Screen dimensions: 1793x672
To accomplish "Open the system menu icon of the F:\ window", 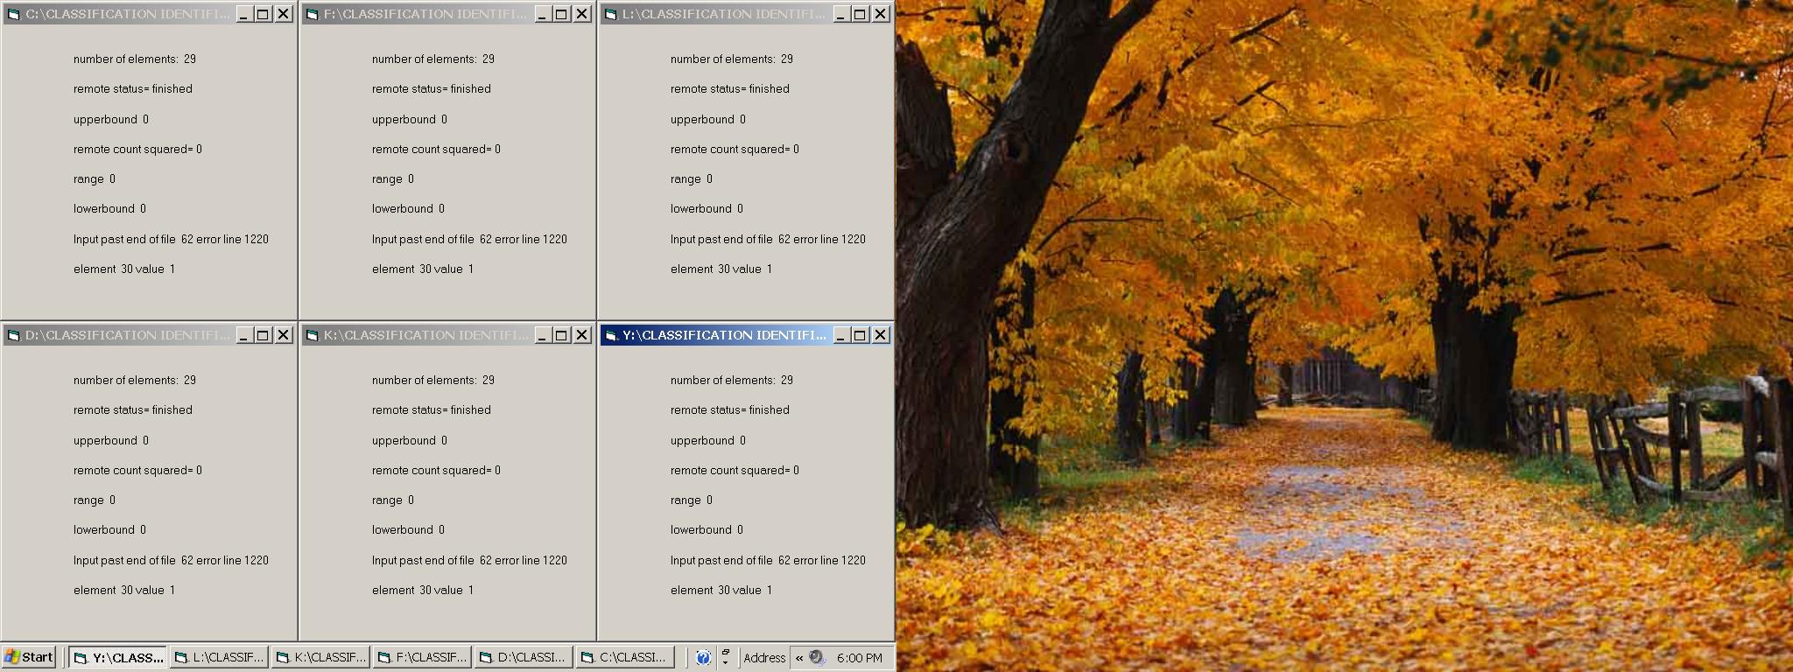I will tap(313, 14).
